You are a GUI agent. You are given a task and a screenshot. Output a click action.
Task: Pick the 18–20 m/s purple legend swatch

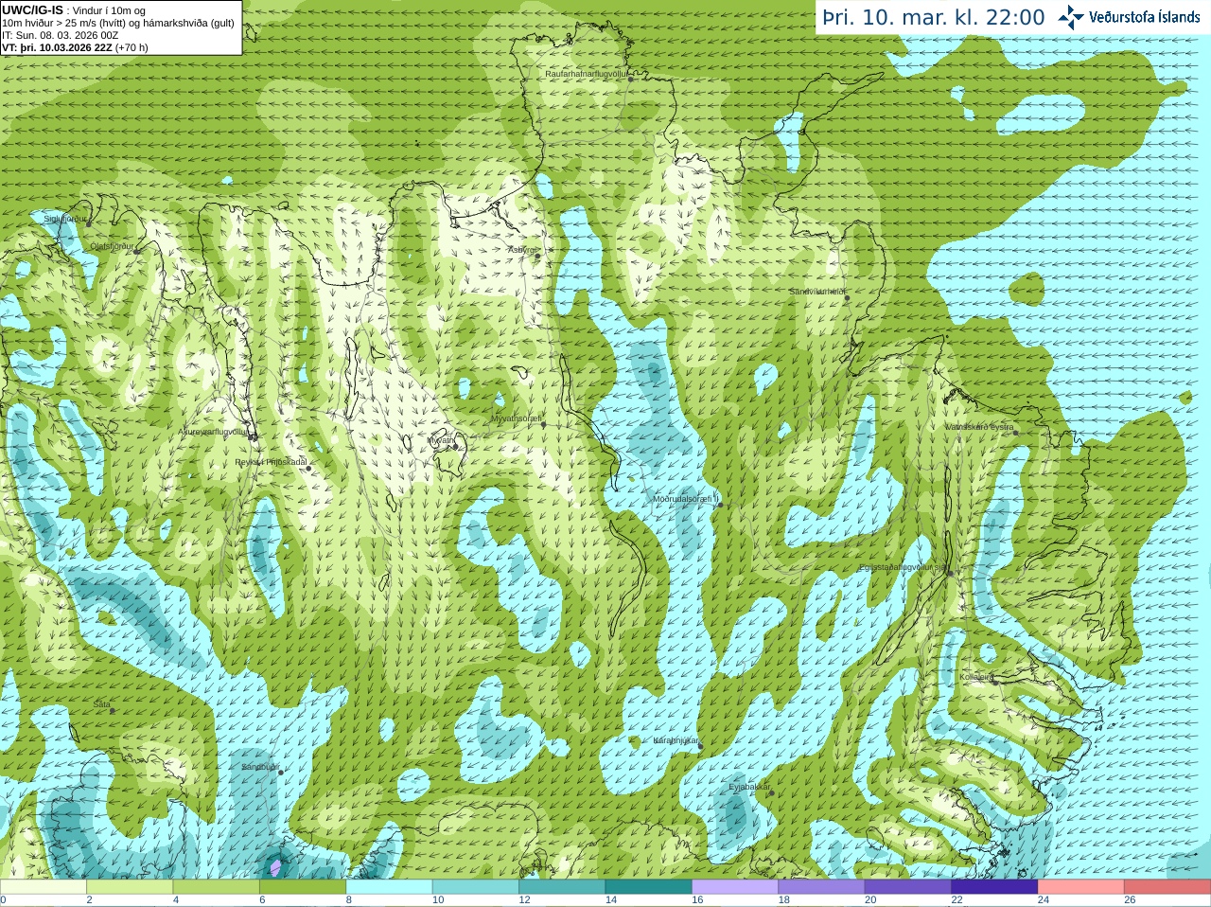(x=822, y=887)
